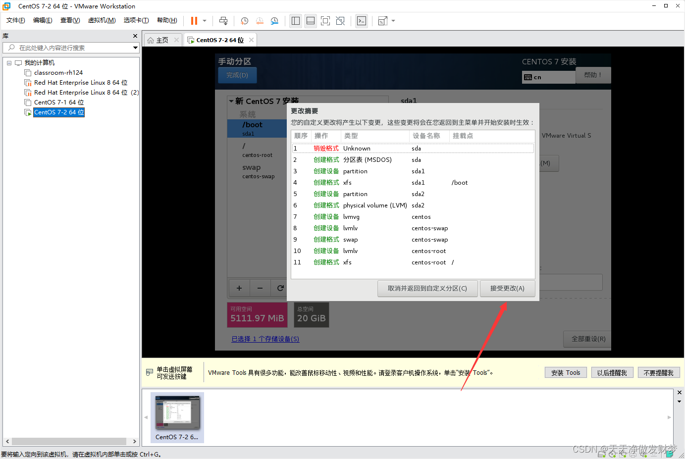
Task: Click the 帮助! help button in installer
Action: coord(593,75)
